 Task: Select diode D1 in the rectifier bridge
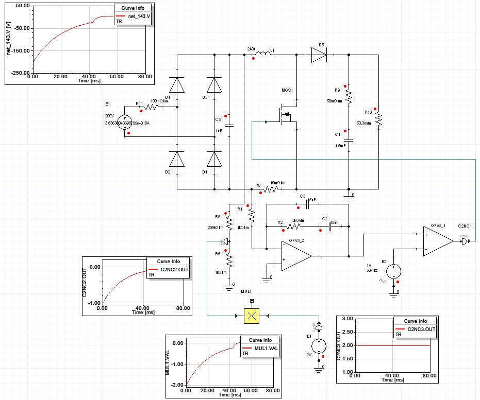[177, 85]
